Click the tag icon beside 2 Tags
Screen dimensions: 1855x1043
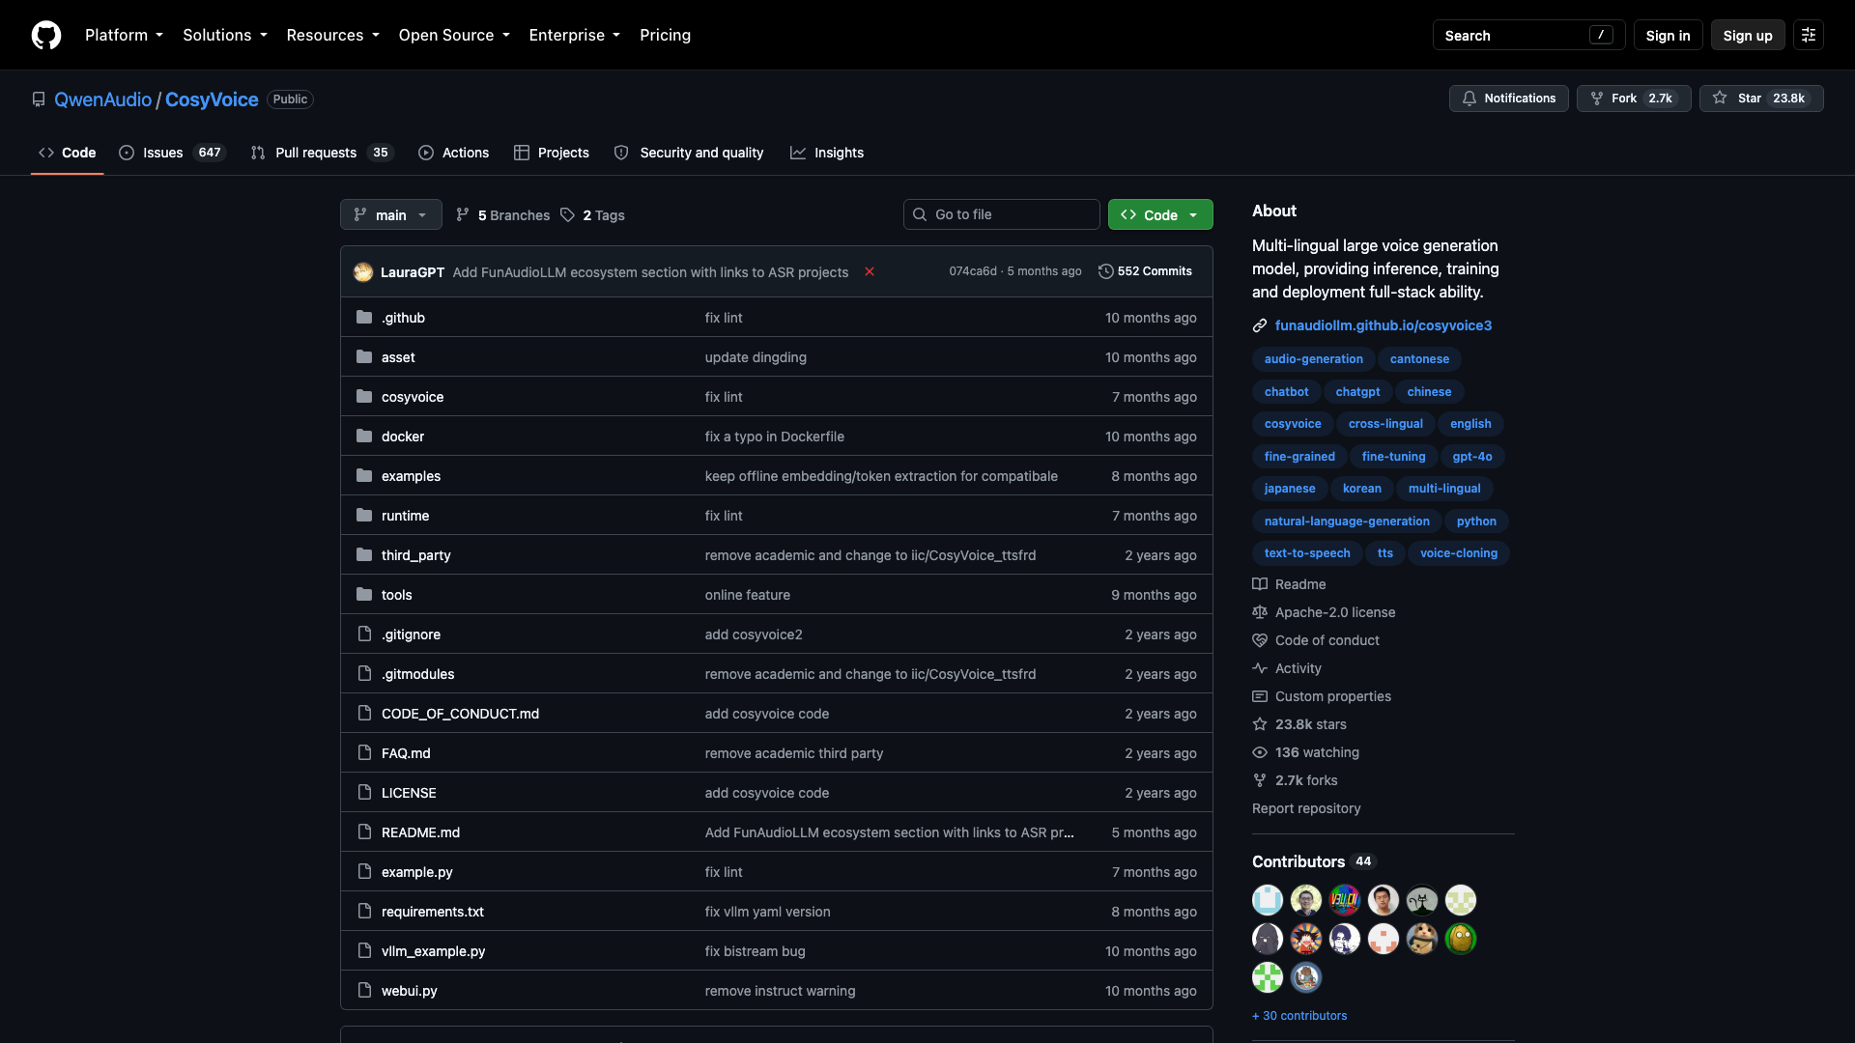(568, 214)
